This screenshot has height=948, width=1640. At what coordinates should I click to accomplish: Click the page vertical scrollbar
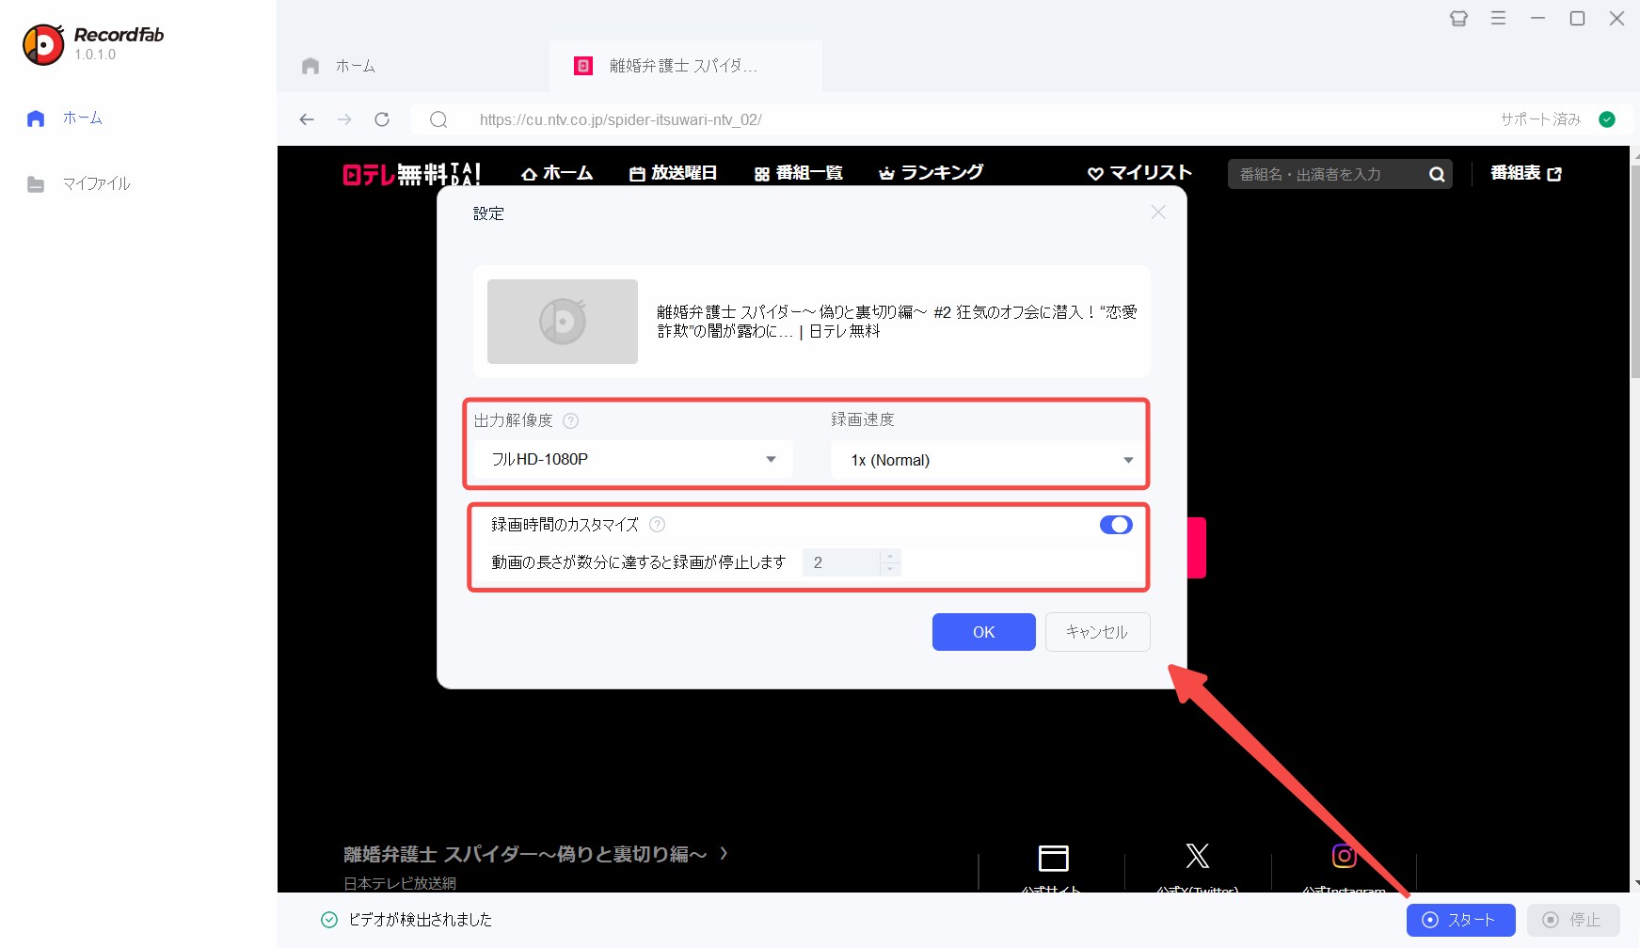tap(1634, 273)
